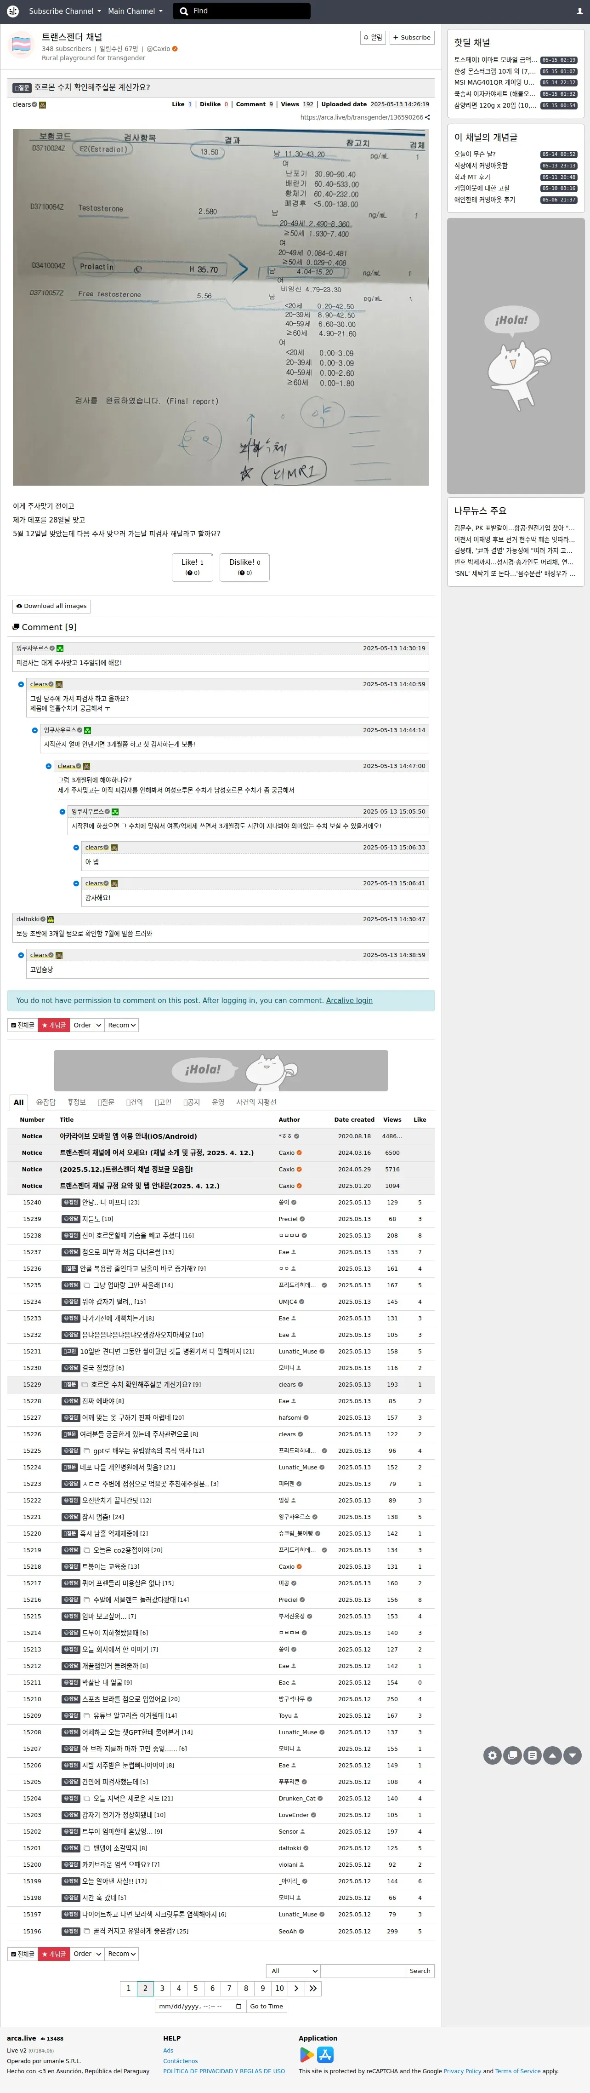Open the Apple App Store icon
This screenshot has width=590, height=2093.
point(325,2054)
